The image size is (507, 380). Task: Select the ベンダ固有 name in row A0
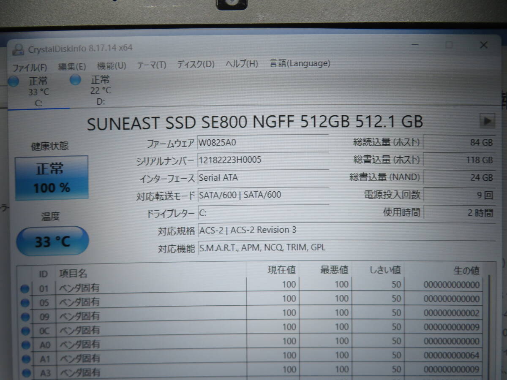click(x=79, y=344)
